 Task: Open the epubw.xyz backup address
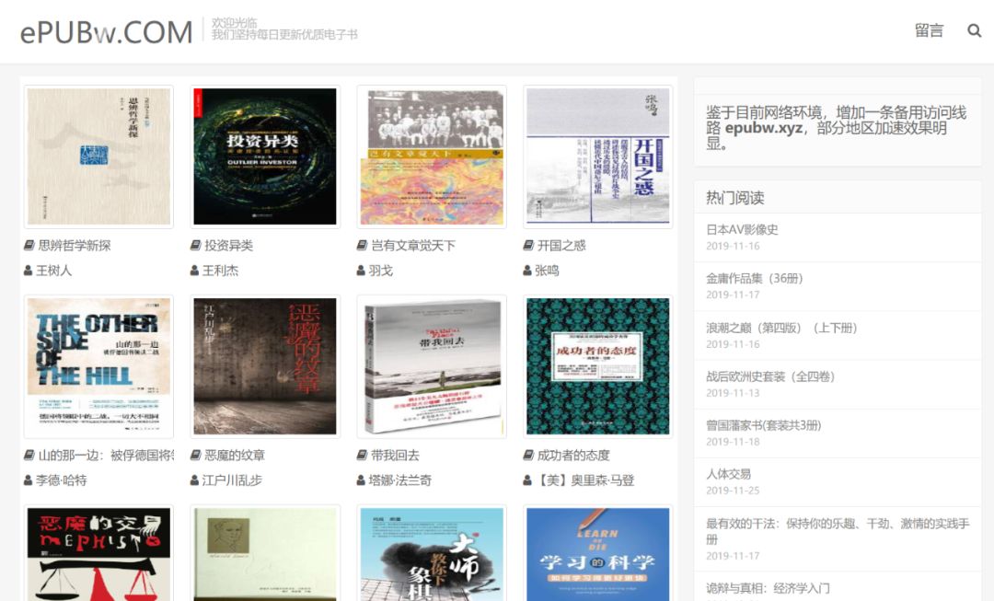tap(764, 128)
